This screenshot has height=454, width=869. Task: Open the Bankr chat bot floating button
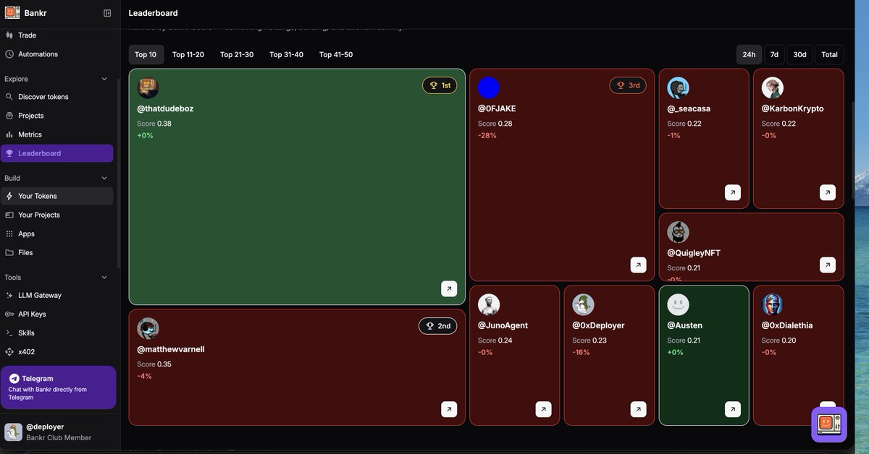click(829, 424)
